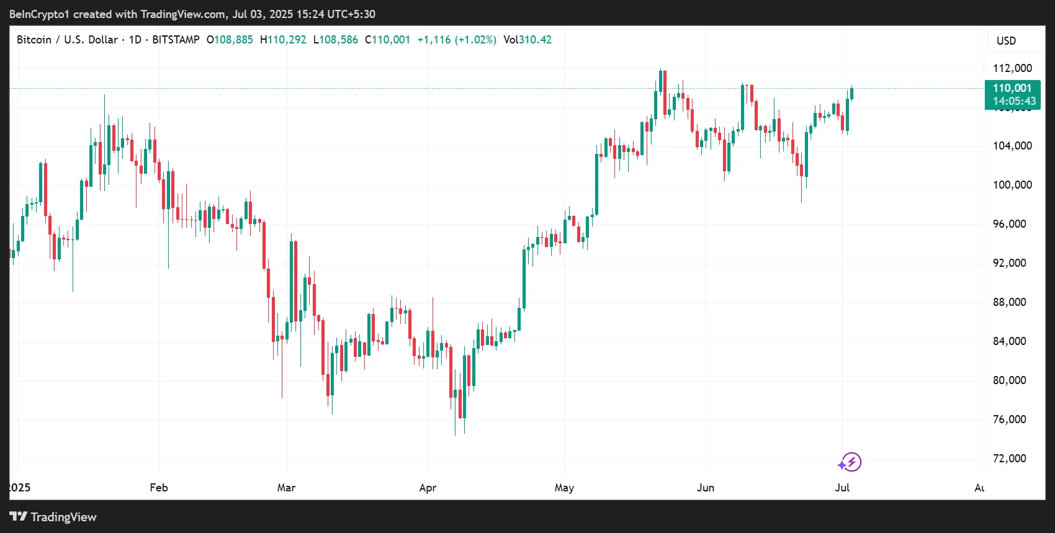Click the BeInCrypto1 created with TradingView.com header
Screen dimensions: 1055x533
[192, 14]
